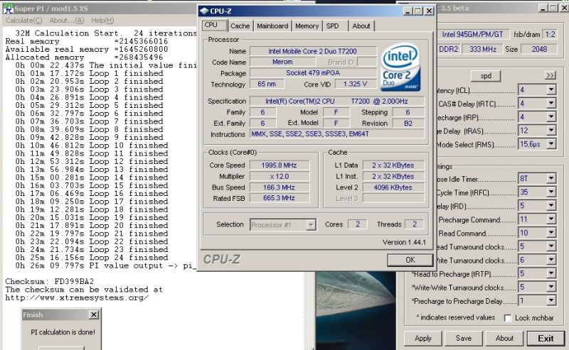This screenshot has height=350, width=569.
Task: Click the Intel 945GM/PM/GT chipset field
Action: pyautogui.click(x=472, y=34)
